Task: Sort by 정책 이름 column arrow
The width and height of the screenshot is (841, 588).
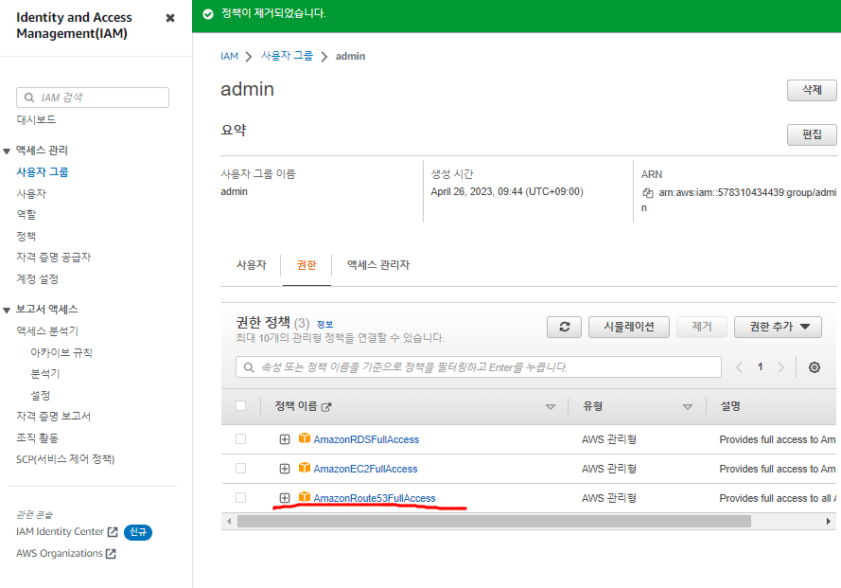Action: point(551,407)
